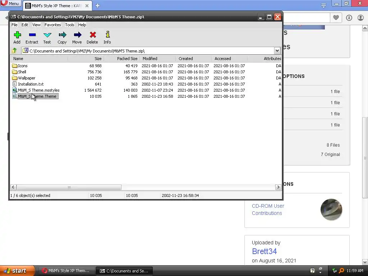Viewport: 368px width, 276px height.
Task: Open the View menu
Action: 36,25
